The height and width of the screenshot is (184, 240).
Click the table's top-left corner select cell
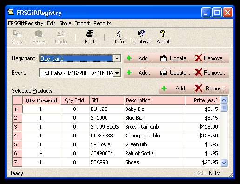(17, 100)
